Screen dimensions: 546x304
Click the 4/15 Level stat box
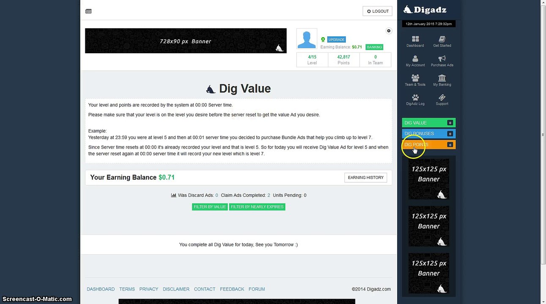click(x=312, y=60)
